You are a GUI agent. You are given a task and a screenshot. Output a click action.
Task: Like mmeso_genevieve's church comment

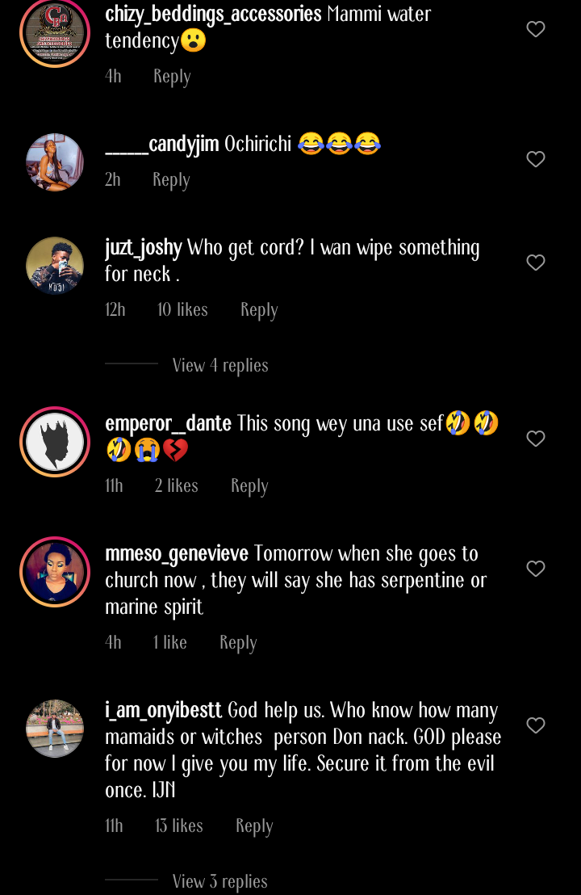(x=536, y=569)
